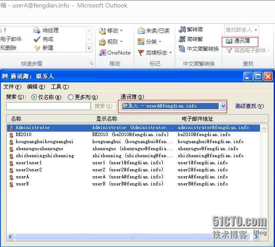275x247 pixels.
Task: Select user2 (user2@fengdian.info) display name
Action: pos(128,170)
